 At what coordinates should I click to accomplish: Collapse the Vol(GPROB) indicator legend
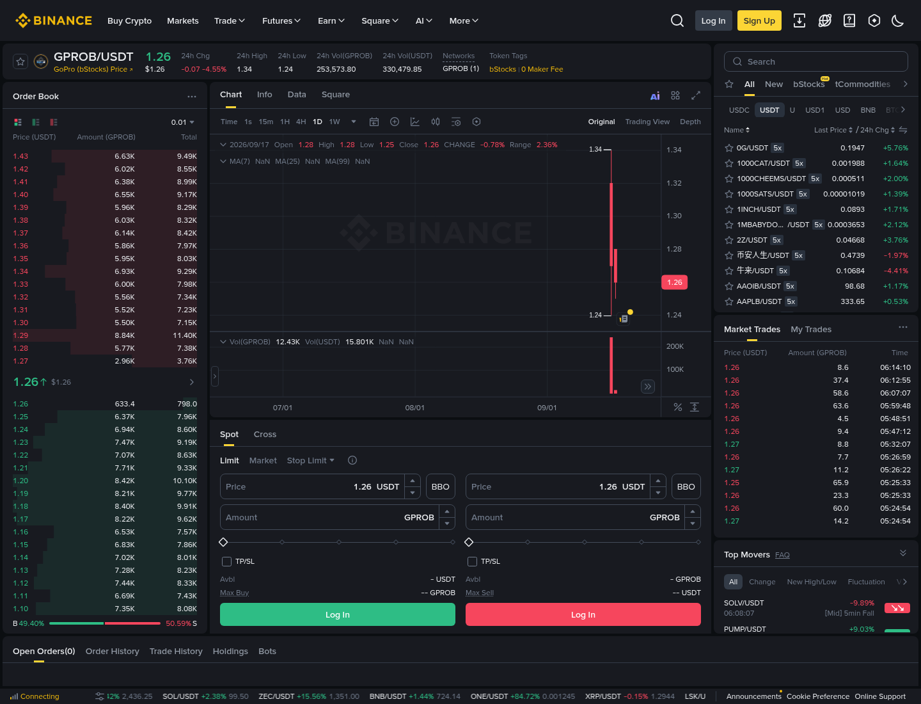tap(223, 342)
